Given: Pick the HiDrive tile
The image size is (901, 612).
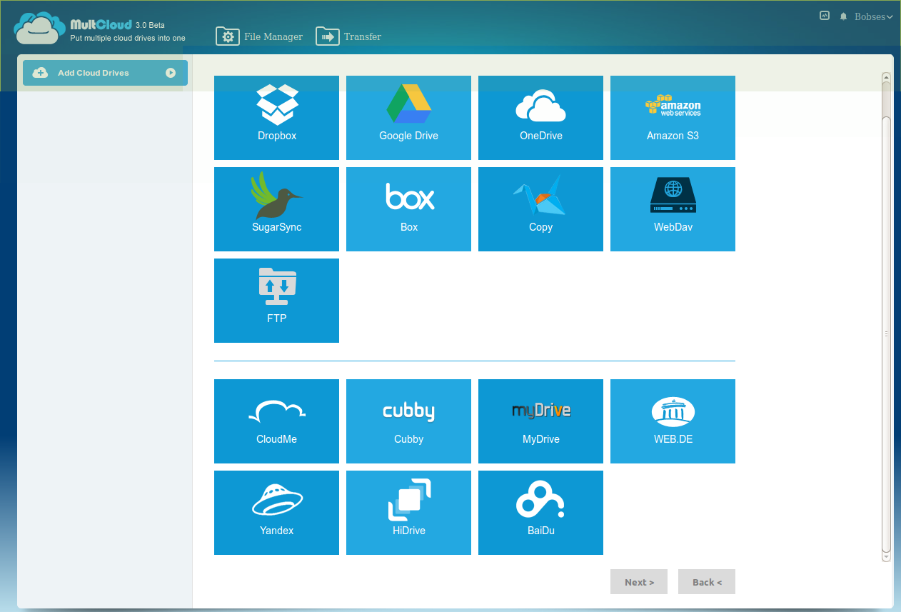Looking at the screenshot, I should 408,513.
